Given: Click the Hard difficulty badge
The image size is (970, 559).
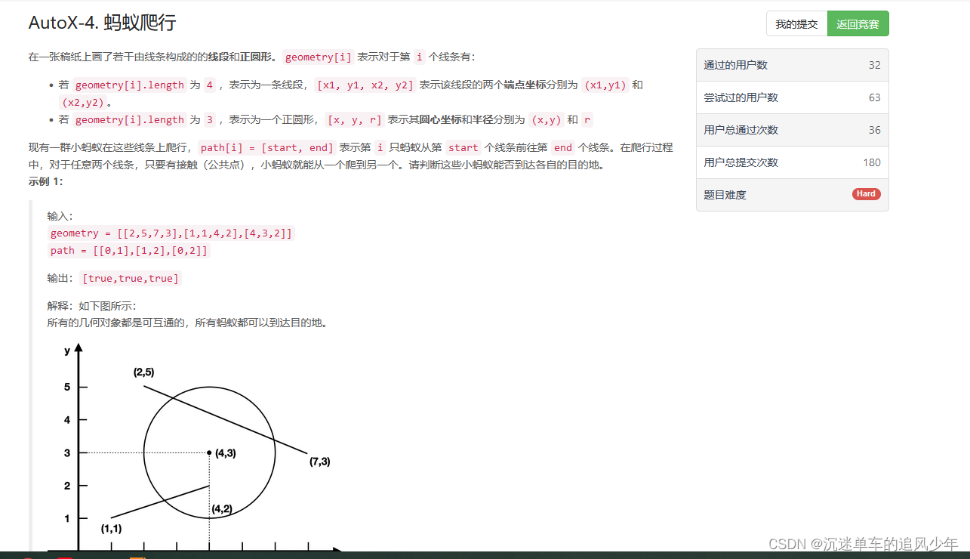Looking at the screenshot, I should [865, 193].
